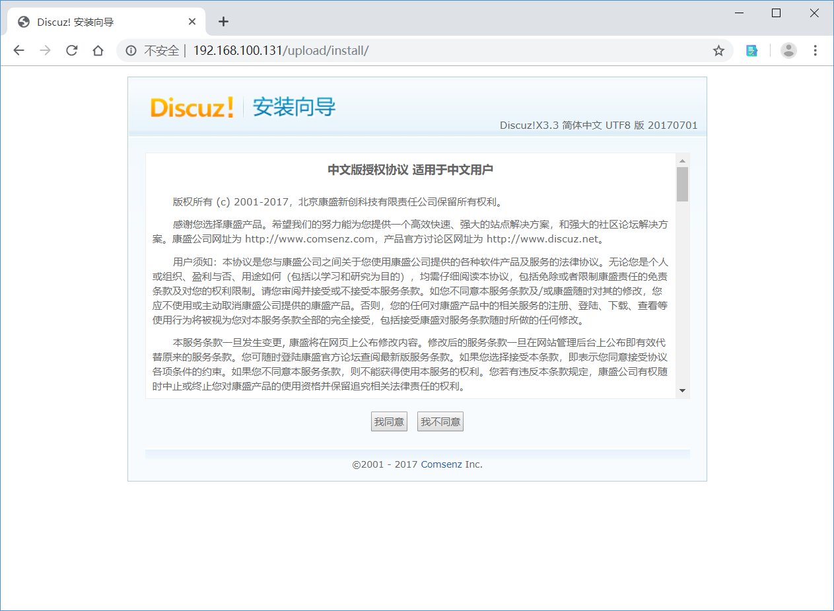Bookmark the page via the star icon
This screenshot has width=834, height=611.
tap(718, 50)
